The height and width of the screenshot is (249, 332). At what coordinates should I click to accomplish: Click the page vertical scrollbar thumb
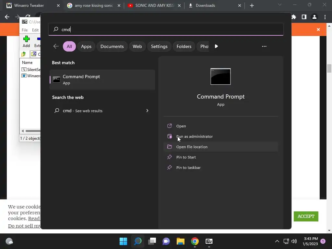329,68
